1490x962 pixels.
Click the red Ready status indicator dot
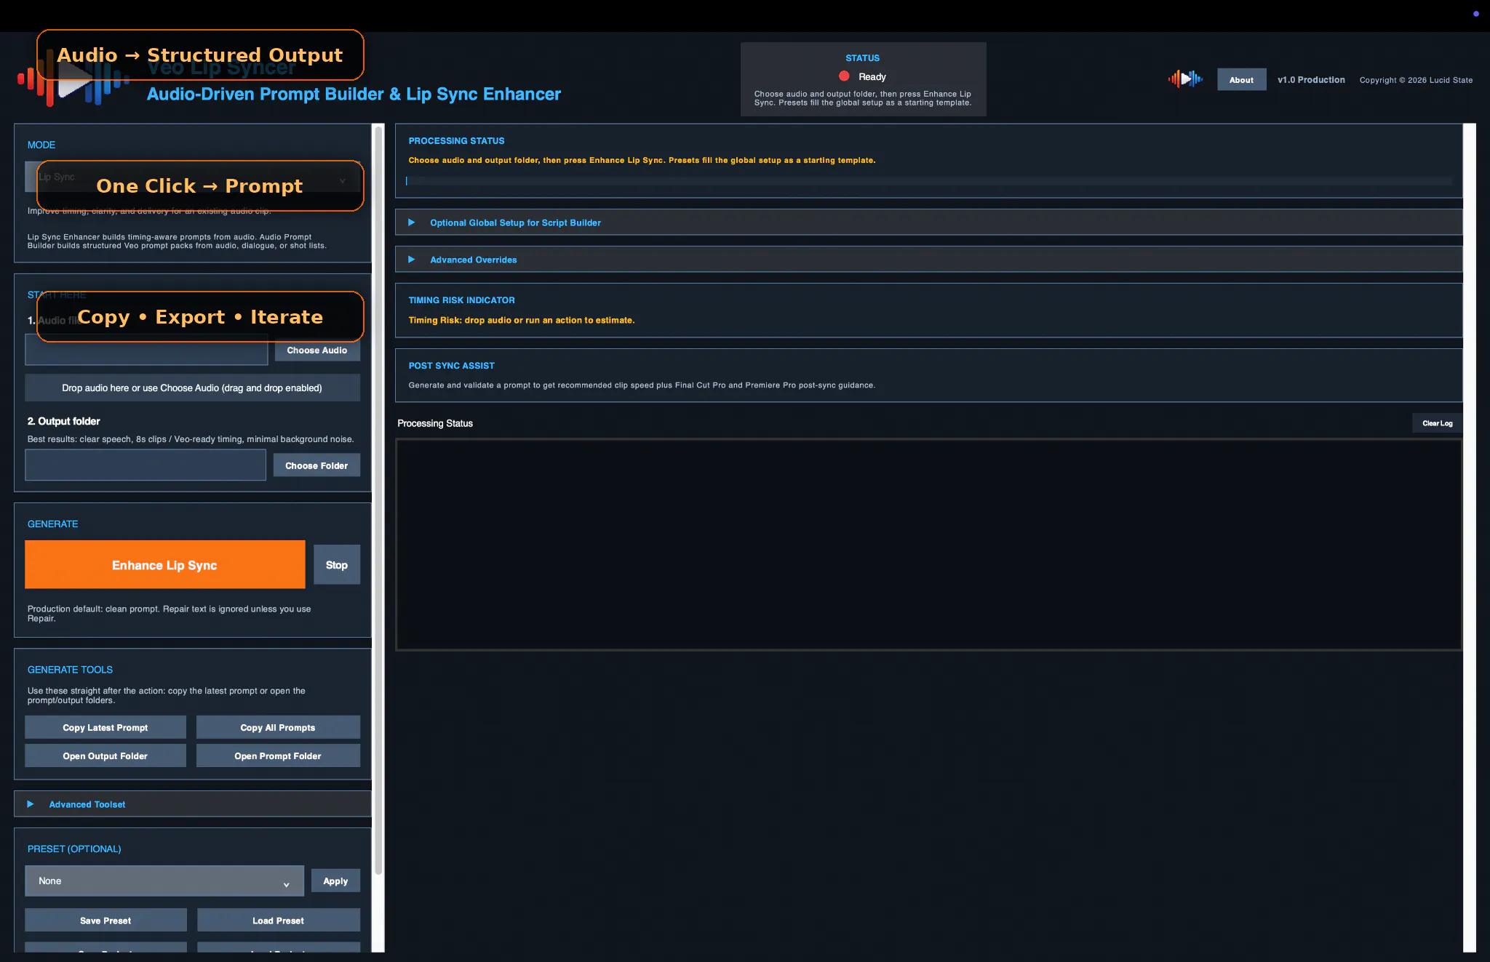click(x=844, y=76)
